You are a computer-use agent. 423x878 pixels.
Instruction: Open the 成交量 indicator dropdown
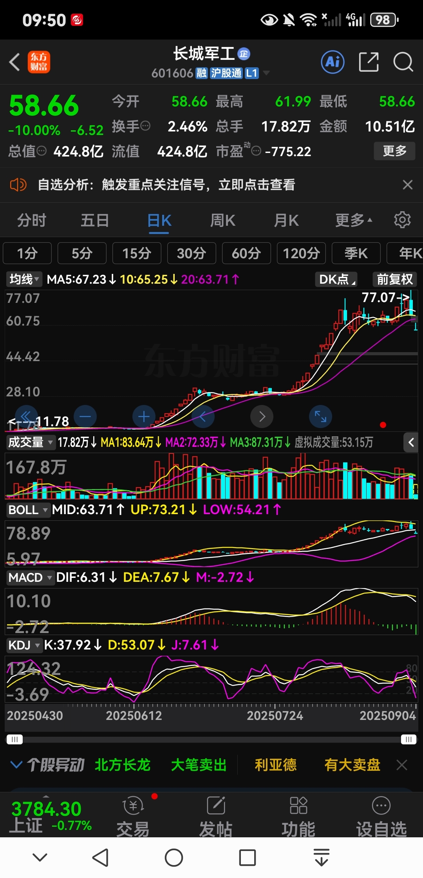(31, 443)
